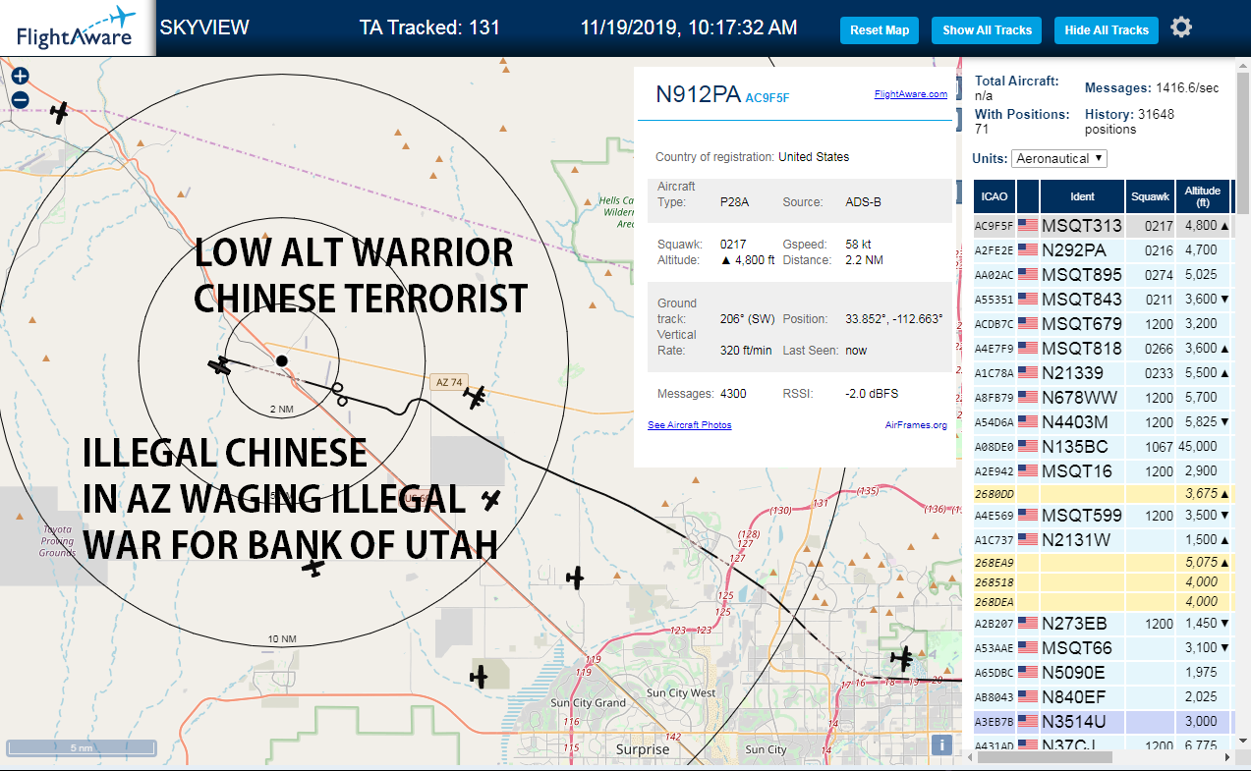Sort table by ICAO column
The width and height of the screenshot is (1251, 771).
(995, 196)
